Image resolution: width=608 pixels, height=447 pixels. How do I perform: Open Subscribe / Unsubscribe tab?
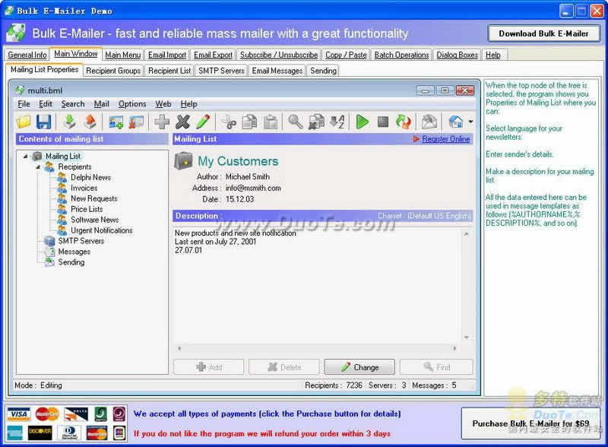(x=279, y=55)
